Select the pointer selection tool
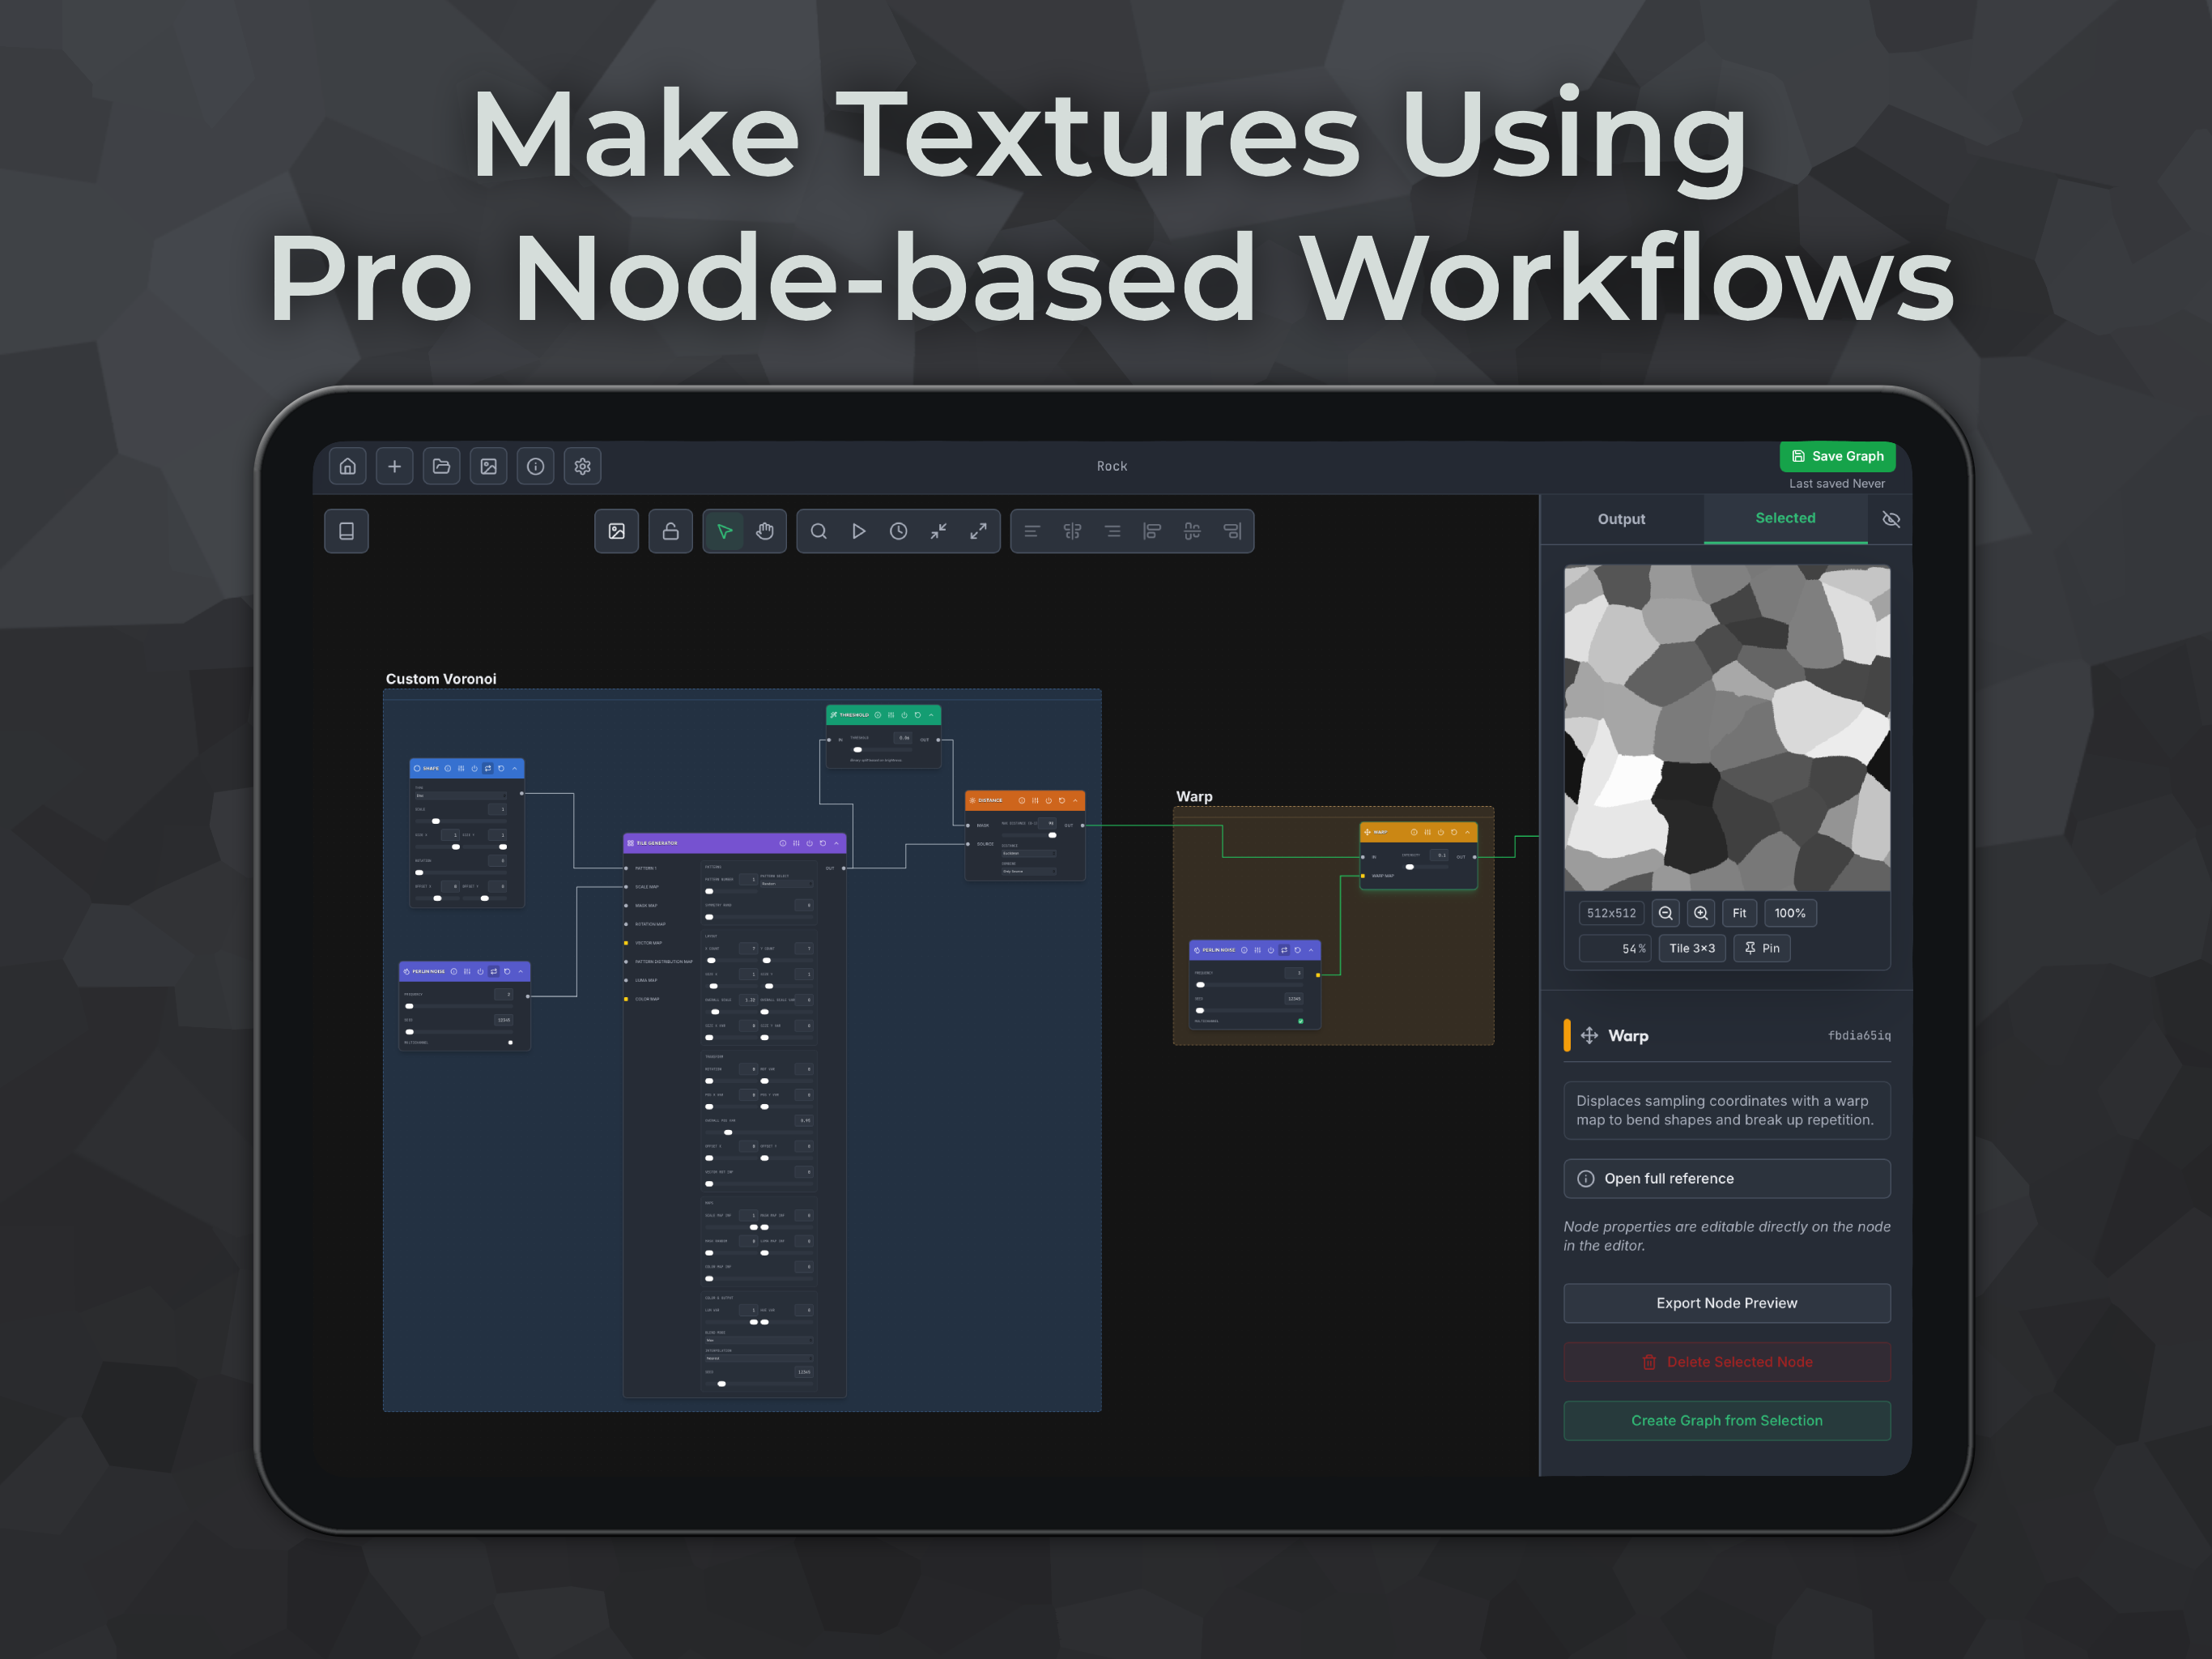The height and width of the screenshot is (1659, 2212). [724, 531]
